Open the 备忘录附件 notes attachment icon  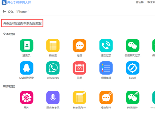coord(79,97)
